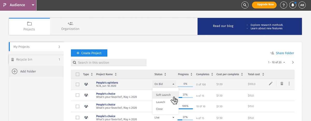Viewport: 311px width, 121px height.
Task: Go to next page arrow
Action: 293,62
